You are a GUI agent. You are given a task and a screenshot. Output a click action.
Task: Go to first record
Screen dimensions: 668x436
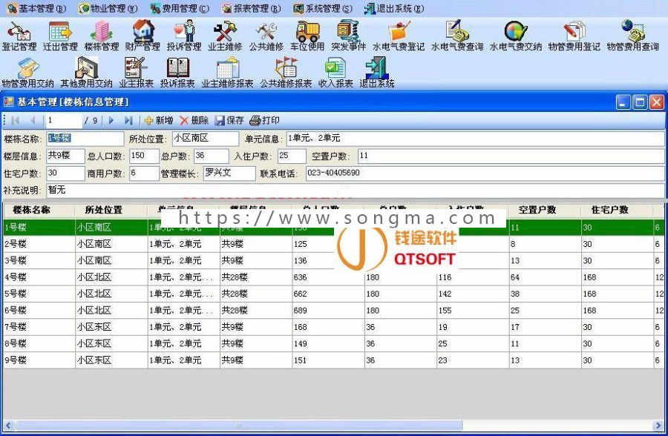[16, 121]
